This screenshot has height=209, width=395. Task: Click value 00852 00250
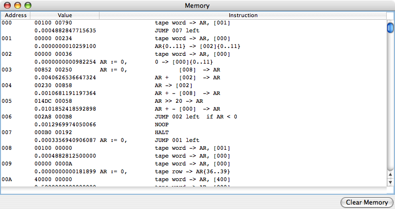tap(53, 70)
